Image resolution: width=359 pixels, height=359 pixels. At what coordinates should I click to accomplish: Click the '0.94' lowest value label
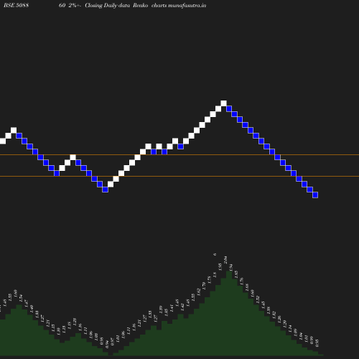tap(107, 345)
